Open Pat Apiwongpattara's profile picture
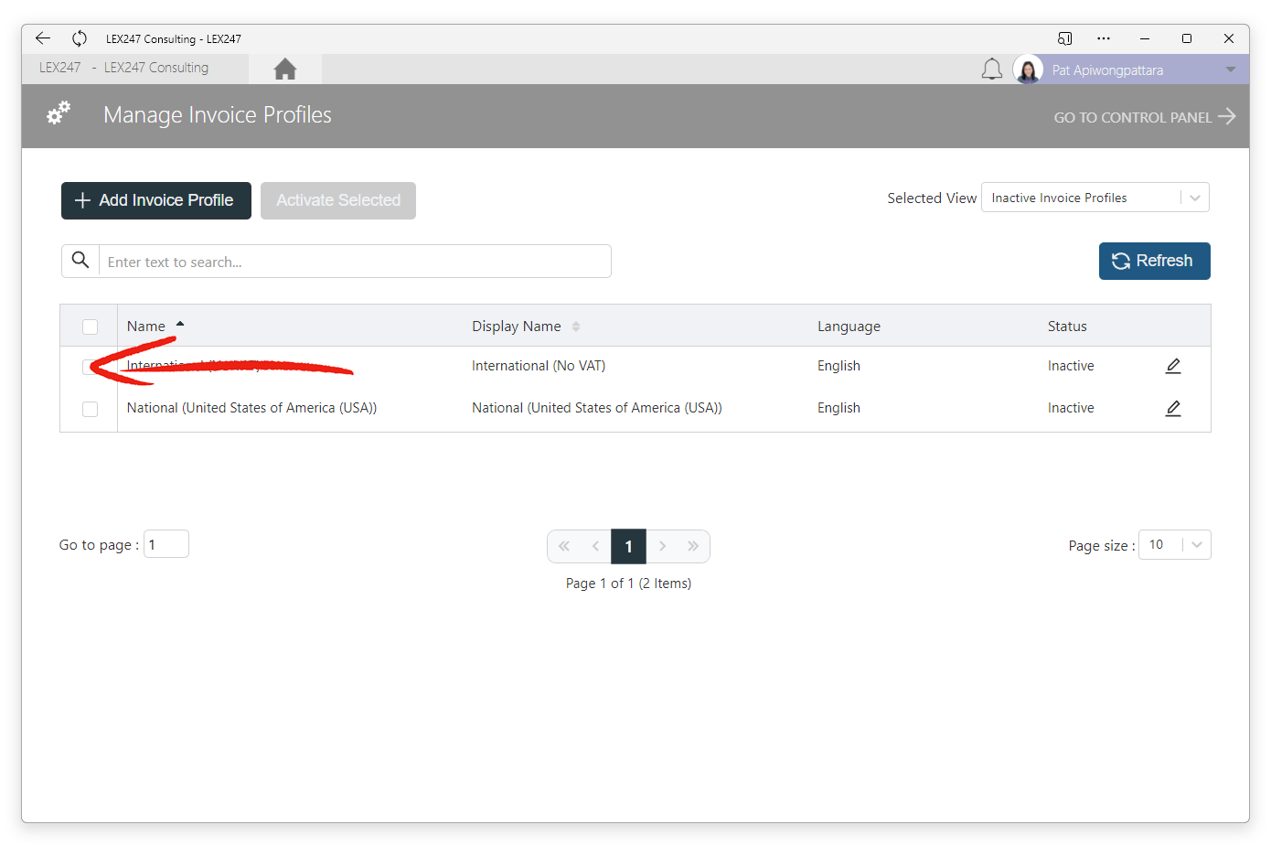 pyautogui.click(x=1028, y=70)
